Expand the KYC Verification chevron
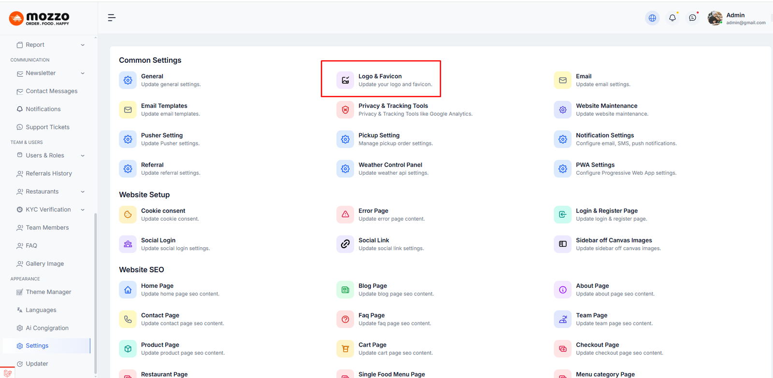This screenshot has height=378, width=773. (x=83, y=210)
